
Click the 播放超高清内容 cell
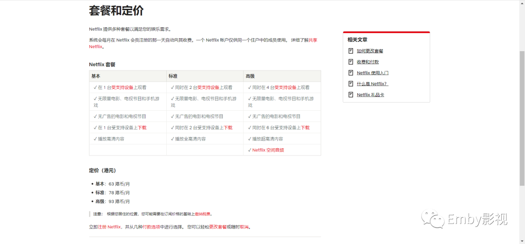click(x=282, y=139)
